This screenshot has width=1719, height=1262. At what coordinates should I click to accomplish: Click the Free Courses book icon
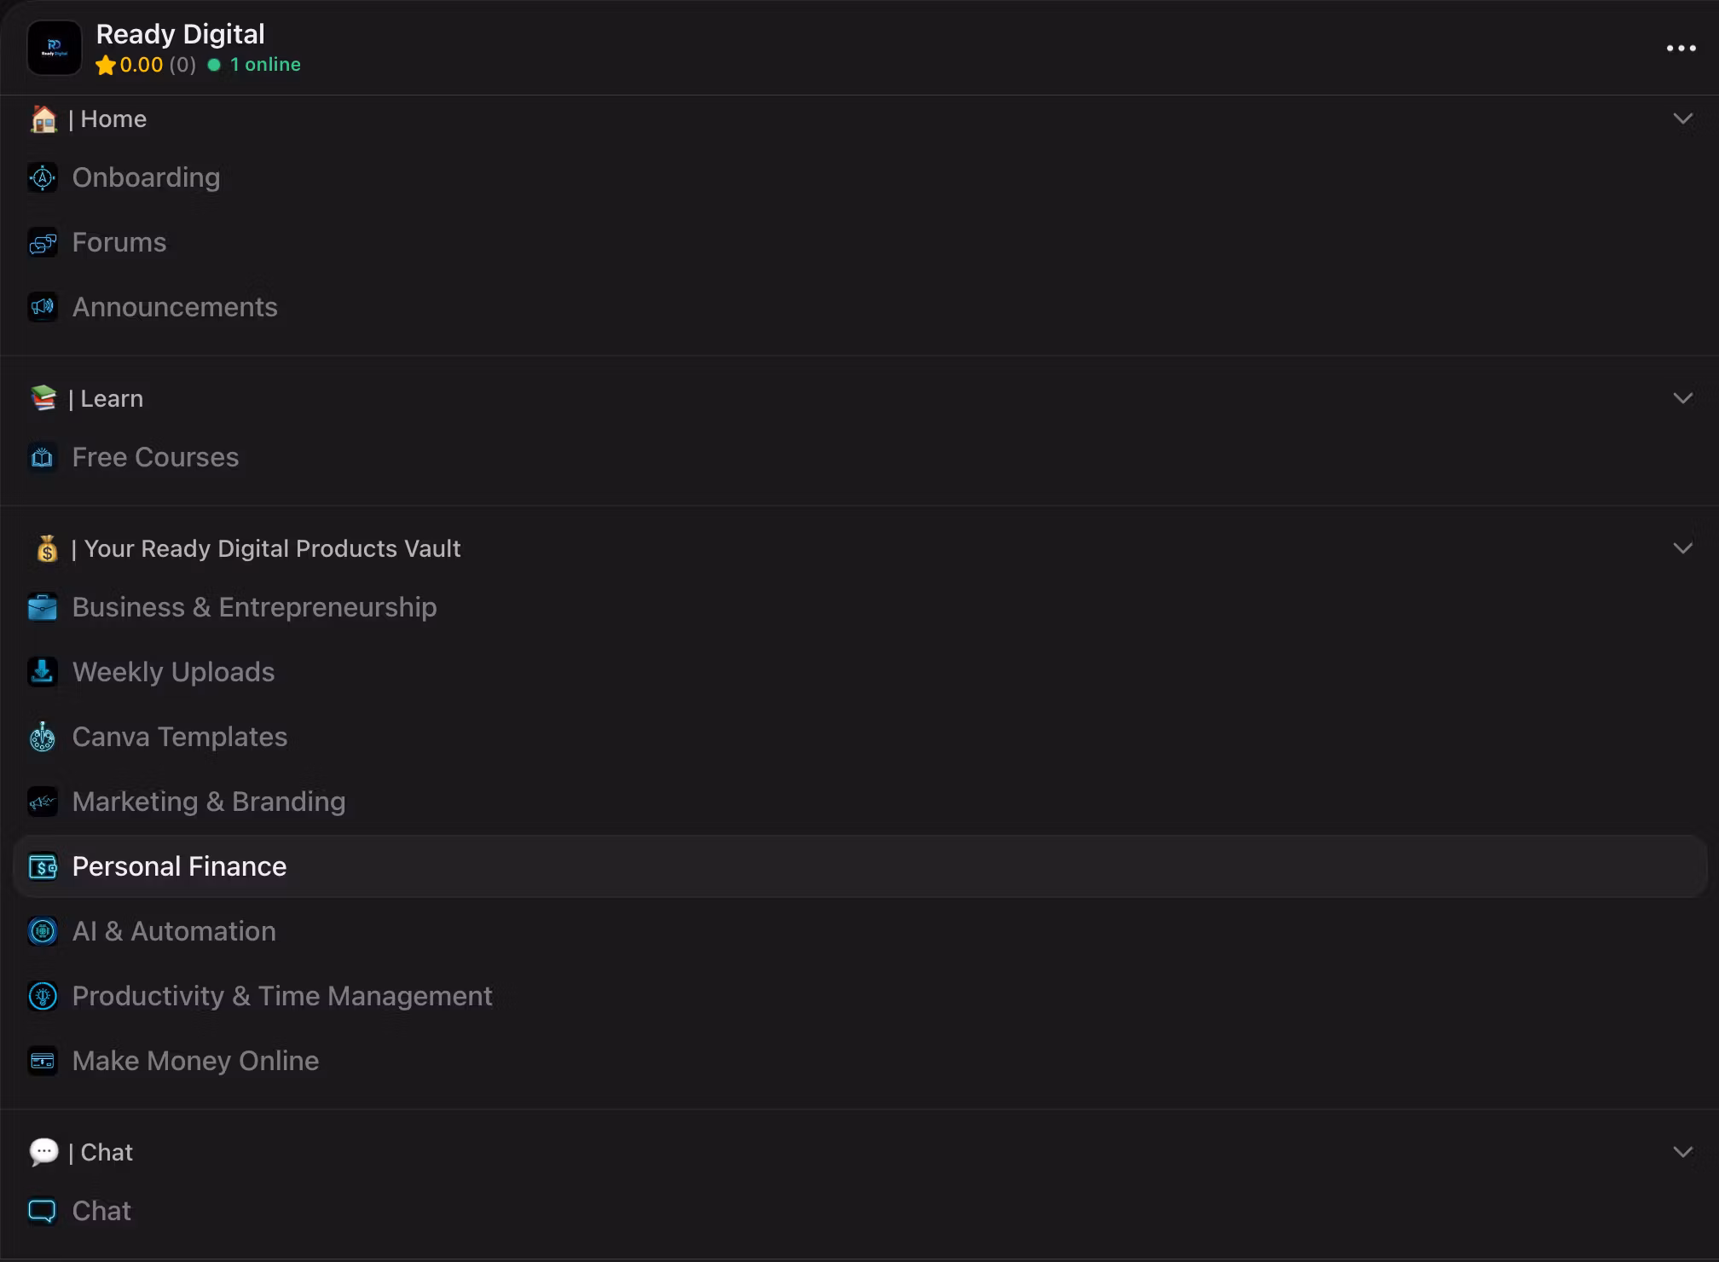click(43, 458)
